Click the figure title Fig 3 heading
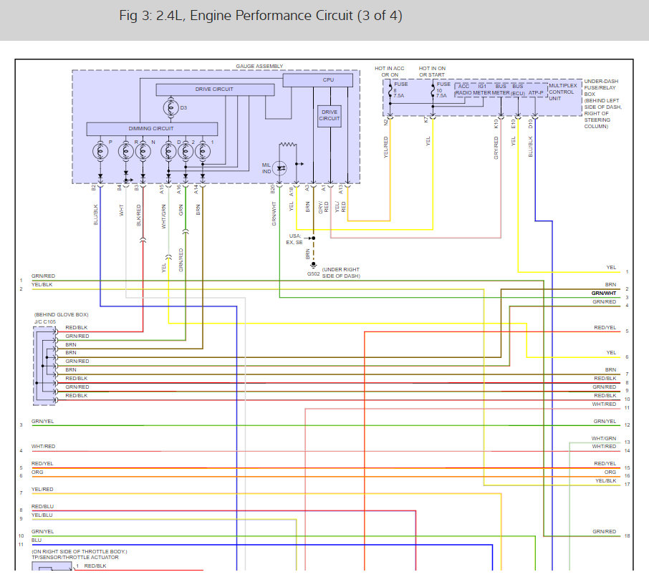 [x=260, y=16]
